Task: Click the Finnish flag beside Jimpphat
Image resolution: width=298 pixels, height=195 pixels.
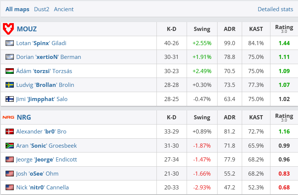Action: tap(9, 99)
